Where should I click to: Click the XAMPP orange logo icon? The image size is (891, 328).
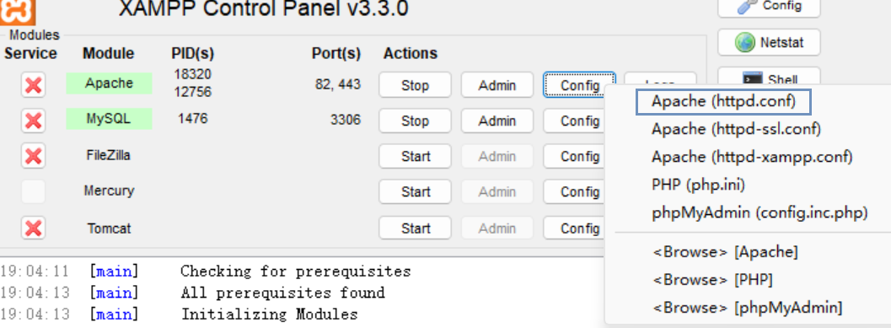coord(18,11)
